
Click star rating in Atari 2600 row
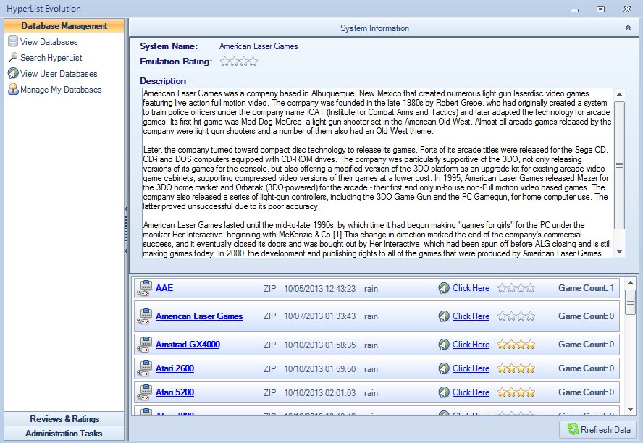click(x=516, y=368)
